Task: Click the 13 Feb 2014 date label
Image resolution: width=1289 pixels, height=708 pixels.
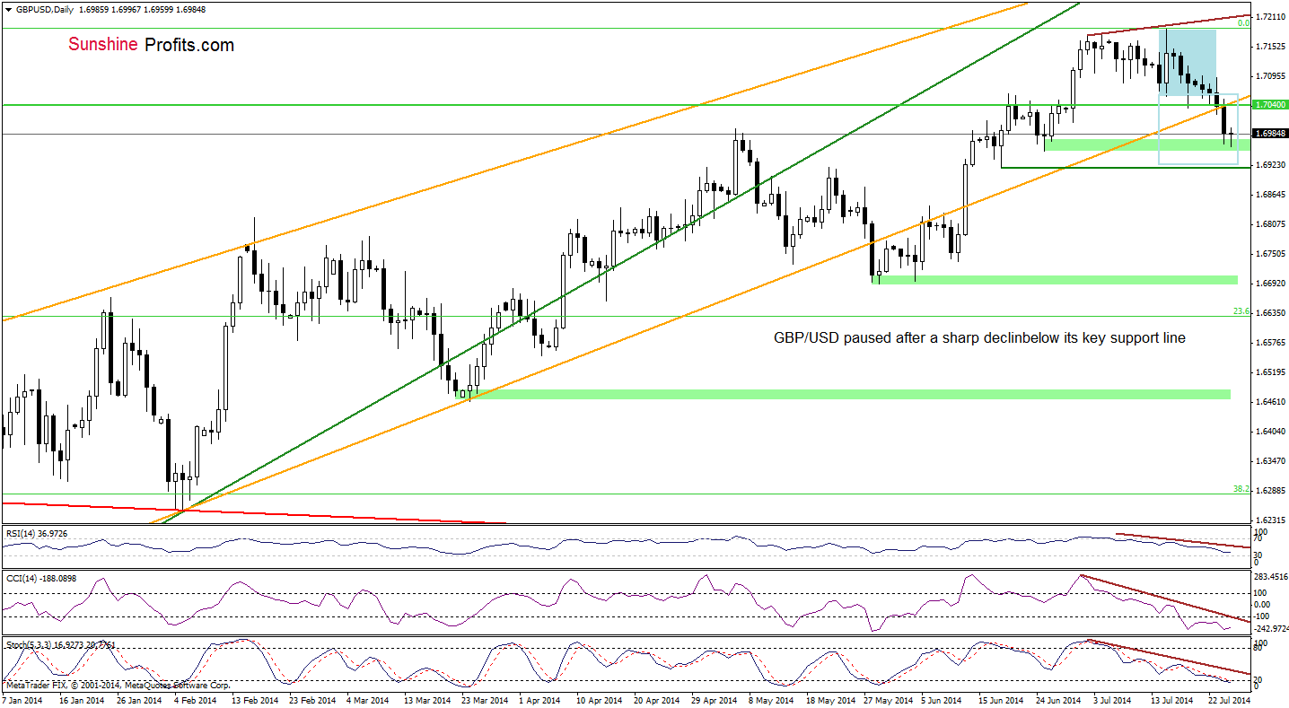Action: tap(256, 699)
